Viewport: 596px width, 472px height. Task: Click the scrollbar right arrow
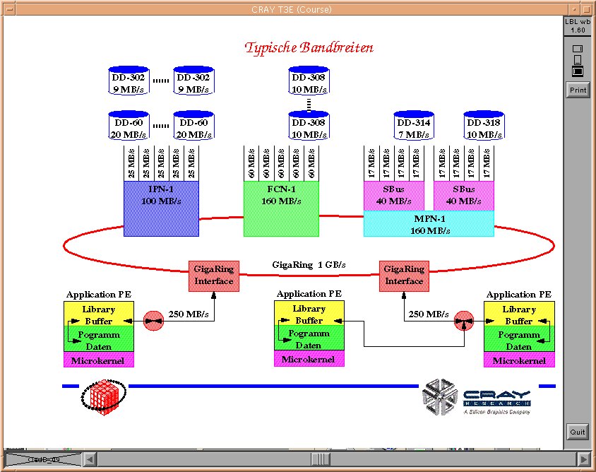tap(584, 459)
